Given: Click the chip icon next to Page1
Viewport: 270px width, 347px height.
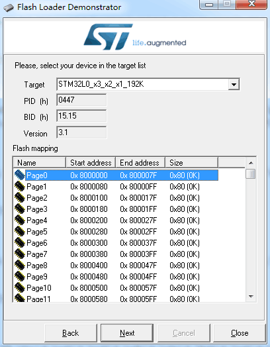Looking at the screenshot, I should click(x=19, y=186).
